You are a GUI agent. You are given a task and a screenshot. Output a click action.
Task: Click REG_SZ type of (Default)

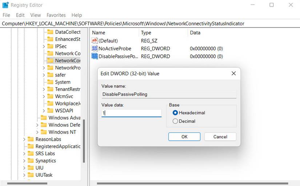click(149, 41)
